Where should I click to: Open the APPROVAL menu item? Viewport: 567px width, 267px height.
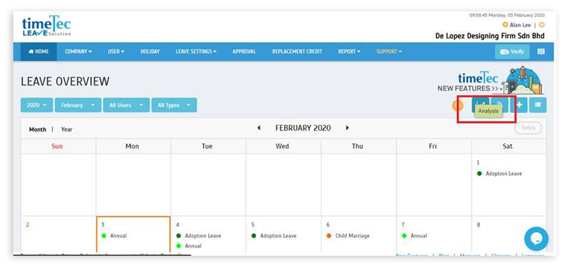(244, 52)
